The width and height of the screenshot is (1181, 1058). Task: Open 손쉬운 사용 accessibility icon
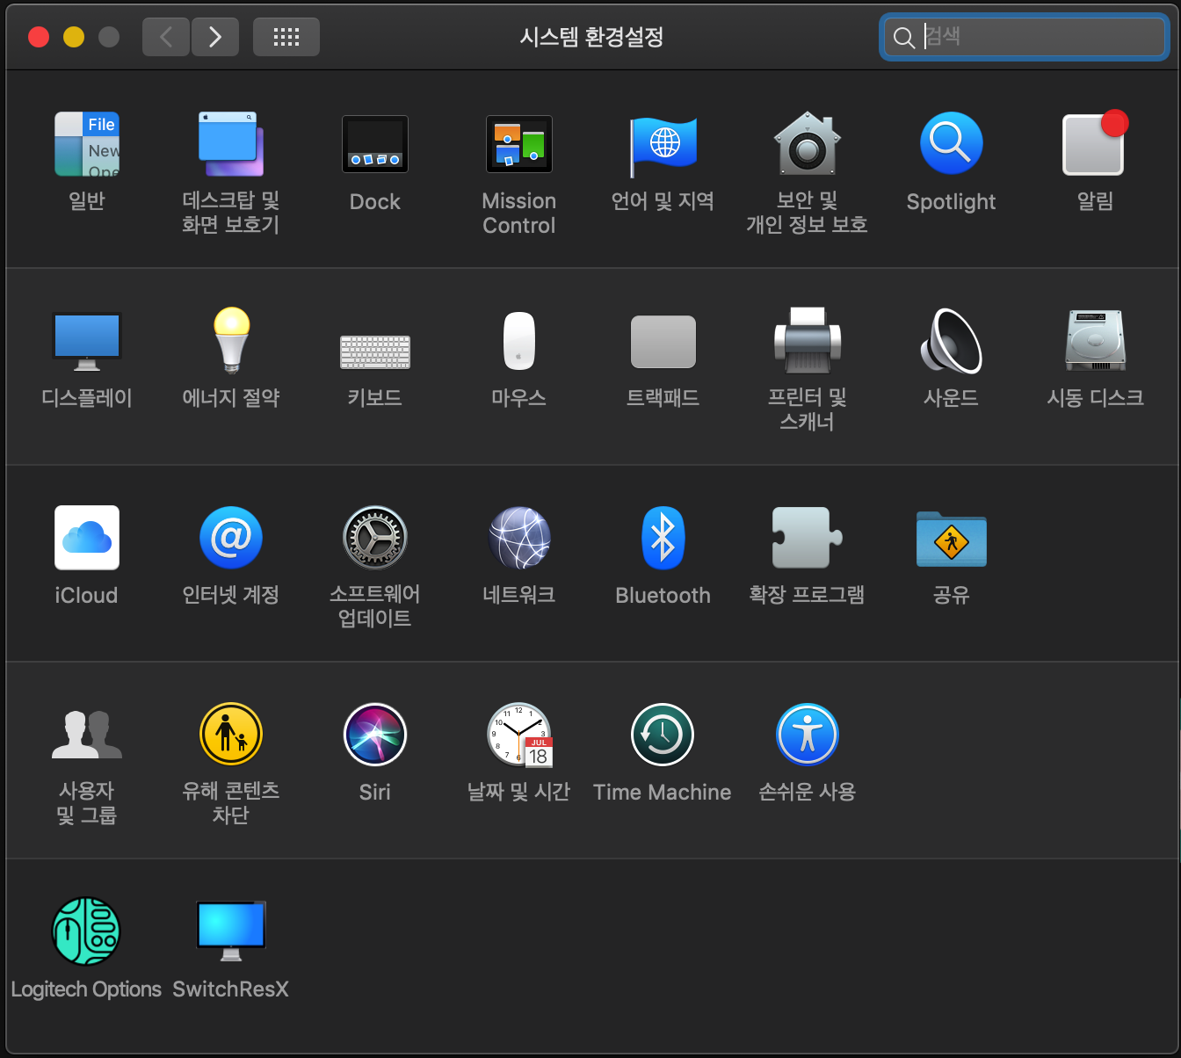(x=808, y=735)
